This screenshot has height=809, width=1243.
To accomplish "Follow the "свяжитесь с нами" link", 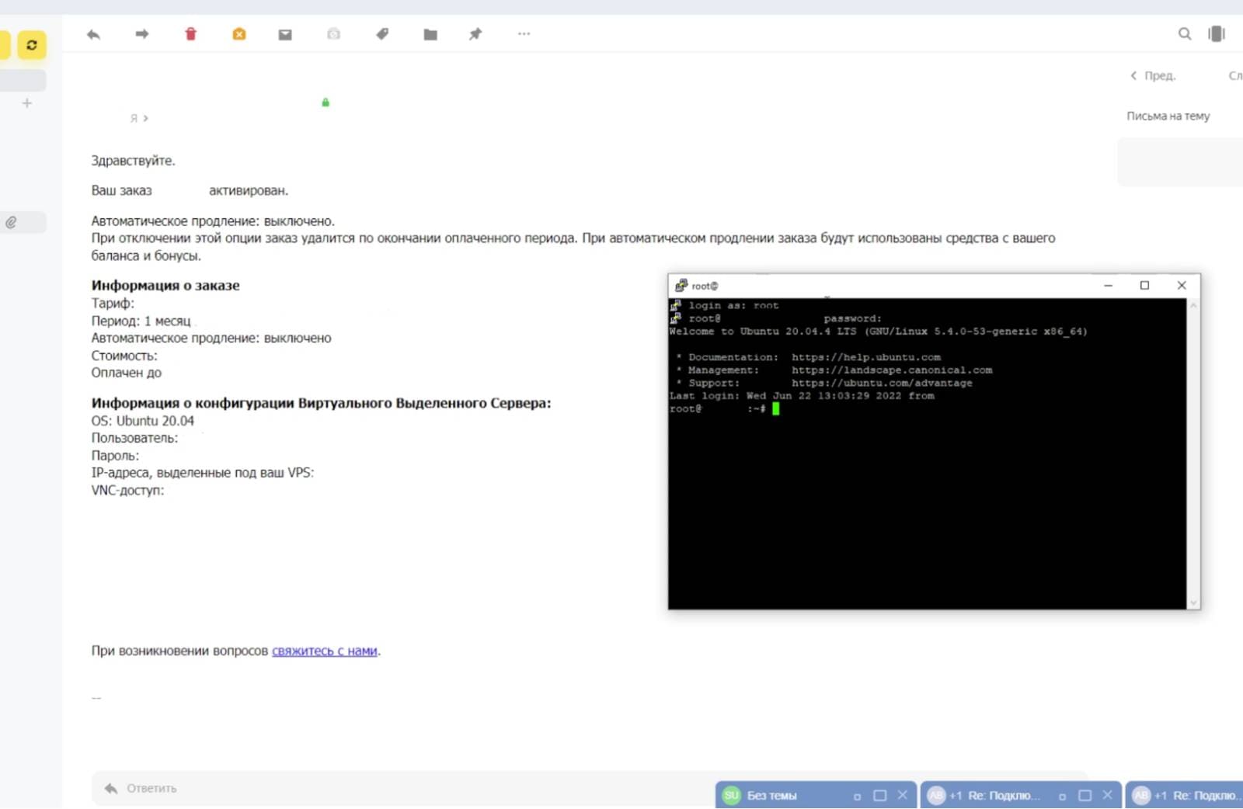I will [325, 651].
